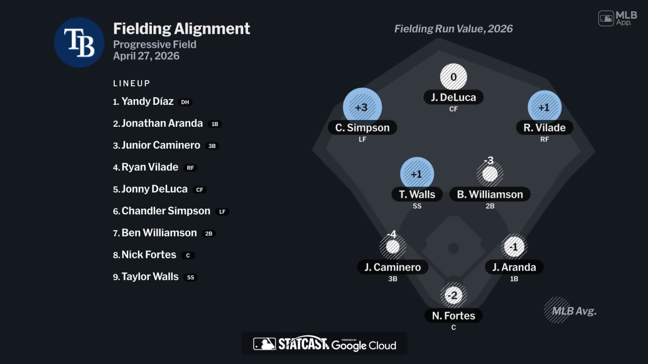Click R. Vilade's +1 value circle

544,107
